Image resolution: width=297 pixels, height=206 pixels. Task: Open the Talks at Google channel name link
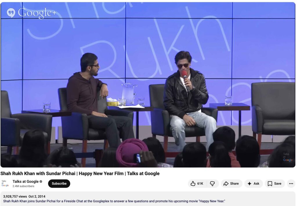26,181
